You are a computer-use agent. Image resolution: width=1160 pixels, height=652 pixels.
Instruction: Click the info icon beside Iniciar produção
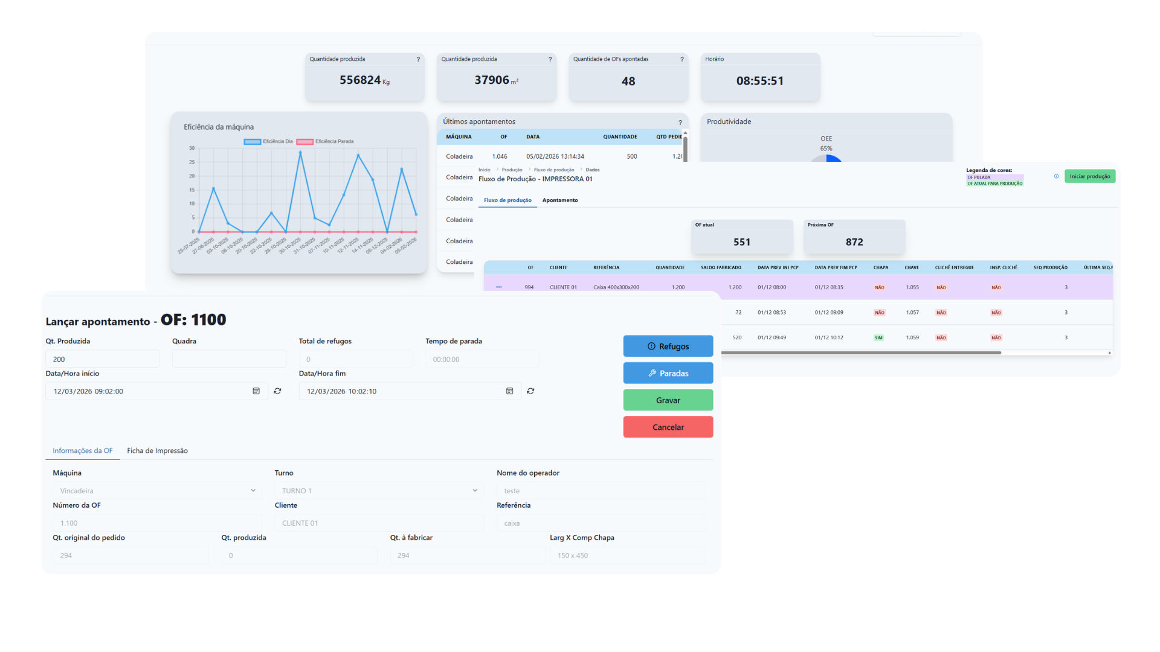click(x=1056, y=176)
